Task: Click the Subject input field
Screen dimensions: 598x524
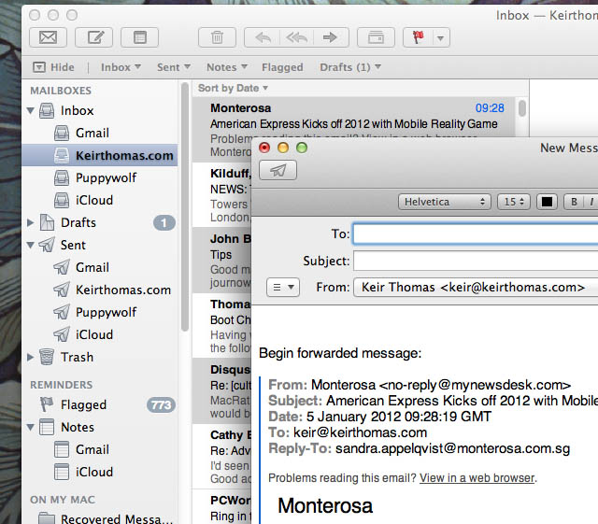Action: pos(476,261)
